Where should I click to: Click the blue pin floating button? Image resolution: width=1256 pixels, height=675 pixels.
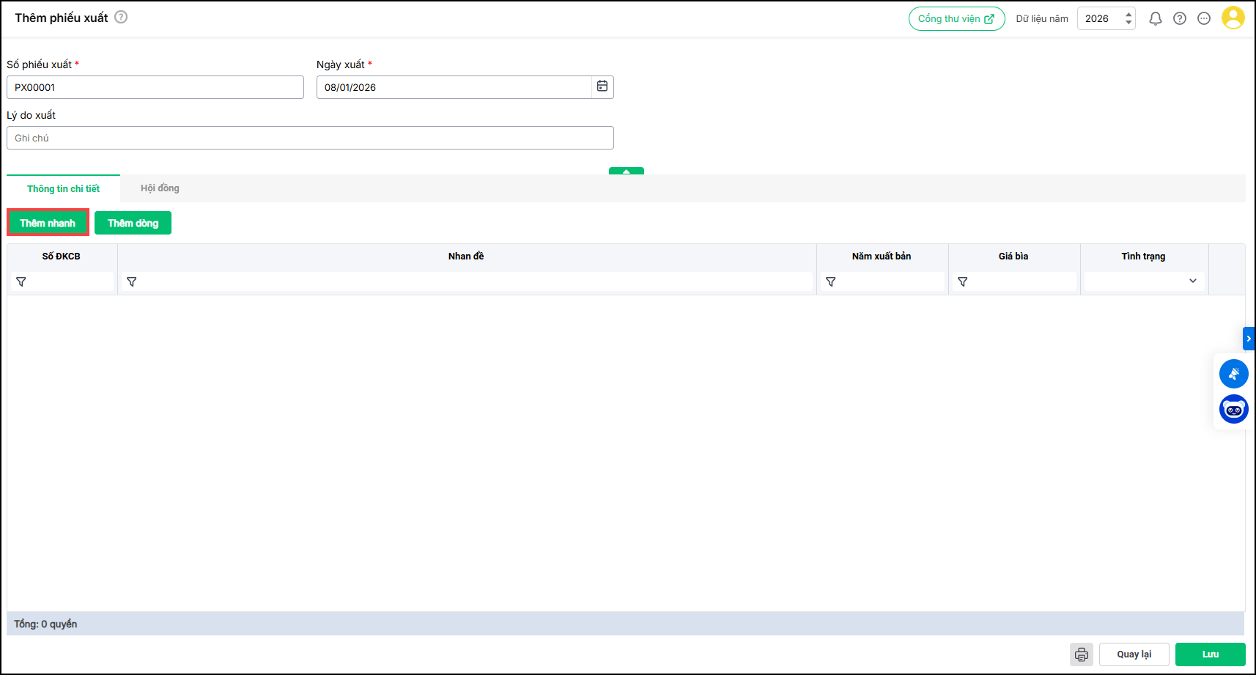tap(1233, 374)
